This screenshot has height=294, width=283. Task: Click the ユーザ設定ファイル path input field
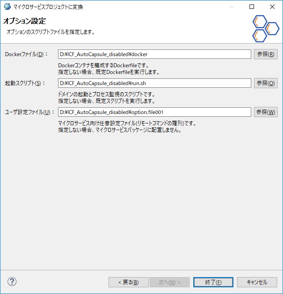pos(154,112)
